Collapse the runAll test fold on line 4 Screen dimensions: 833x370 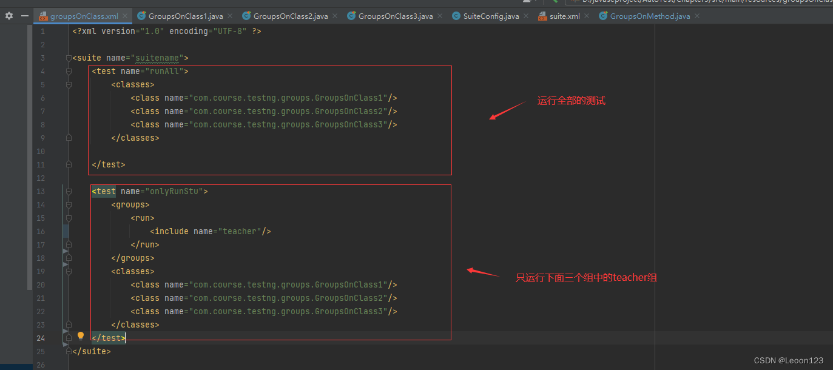coord(69,72)
